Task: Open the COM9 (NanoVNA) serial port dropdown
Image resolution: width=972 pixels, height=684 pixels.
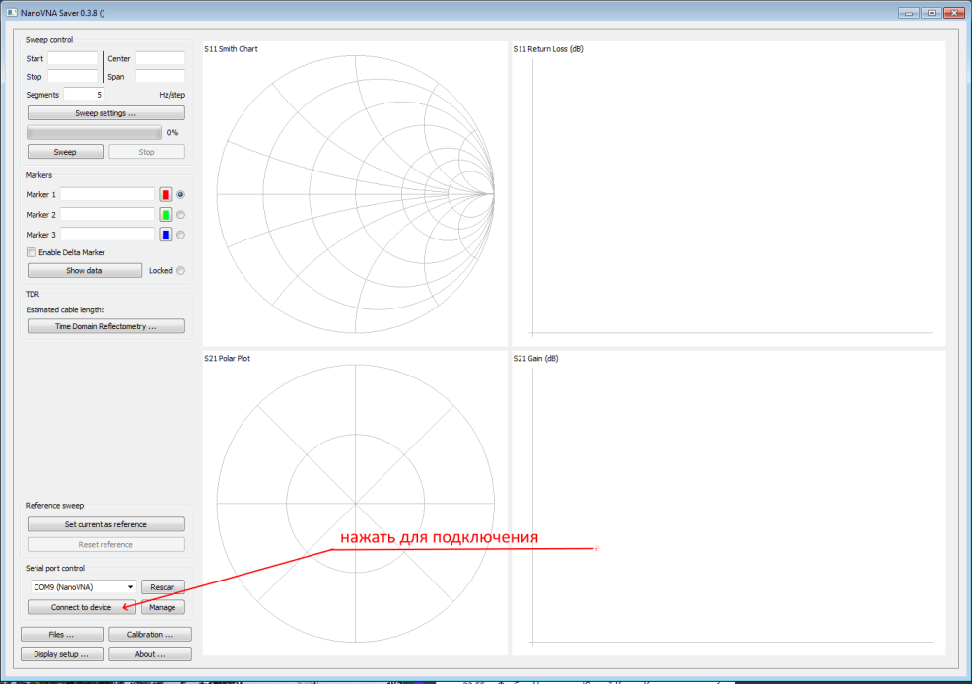Action: tap(84, 586)
